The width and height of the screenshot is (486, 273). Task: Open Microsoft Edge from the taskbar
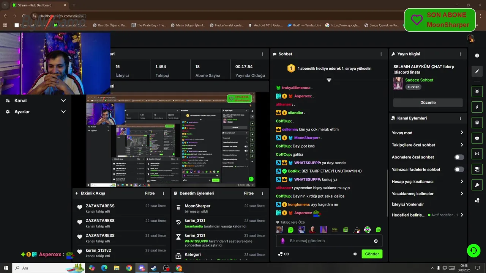coord(104,268)
